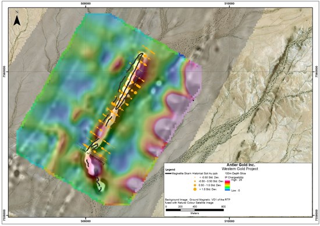Click the north arrow symbol
Image resolution: width=320 pixels, height=226 pixels.
click(x=17, y=19)
